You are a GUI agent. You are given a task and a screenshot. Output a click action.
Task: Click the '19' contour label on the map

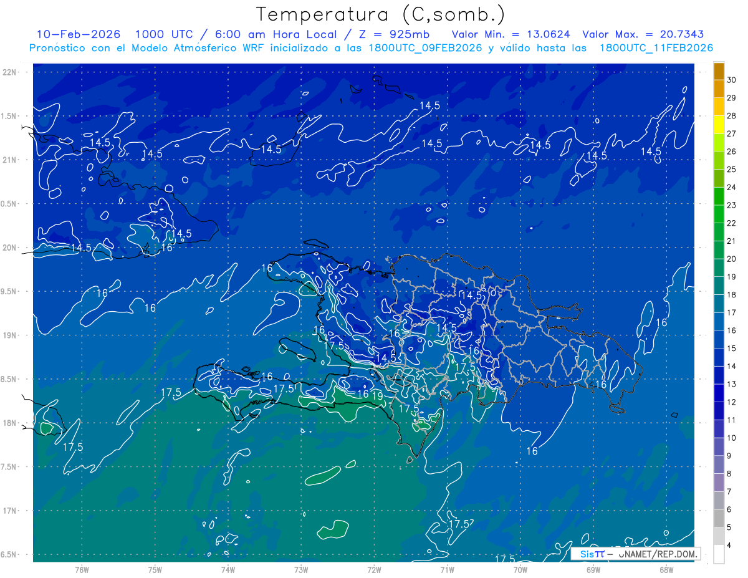[x=378, y=395]
